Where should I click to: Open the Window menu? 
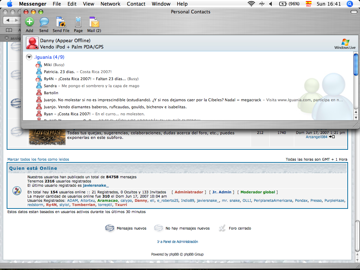[x=161, y=4]
